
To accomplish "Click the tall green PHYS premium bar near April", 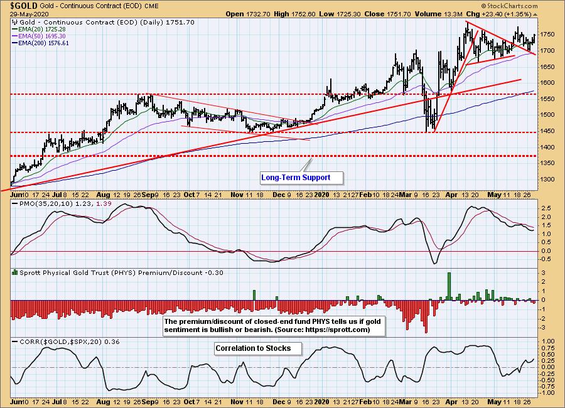I will tap(449, 286).
